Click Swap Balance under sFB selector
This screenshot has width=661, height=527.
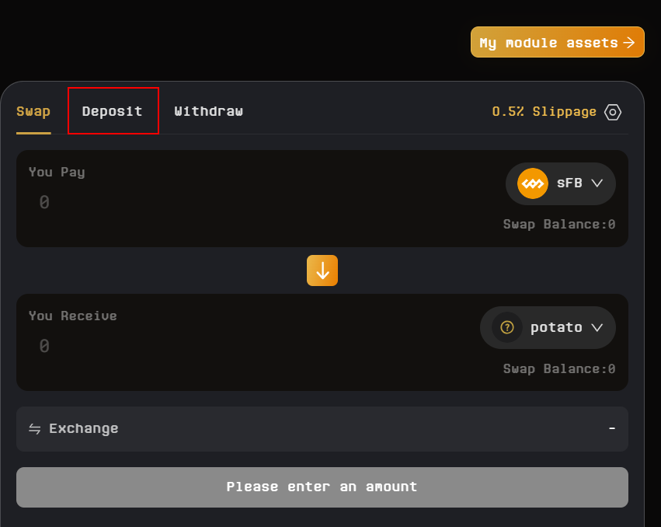coord(559,225)
